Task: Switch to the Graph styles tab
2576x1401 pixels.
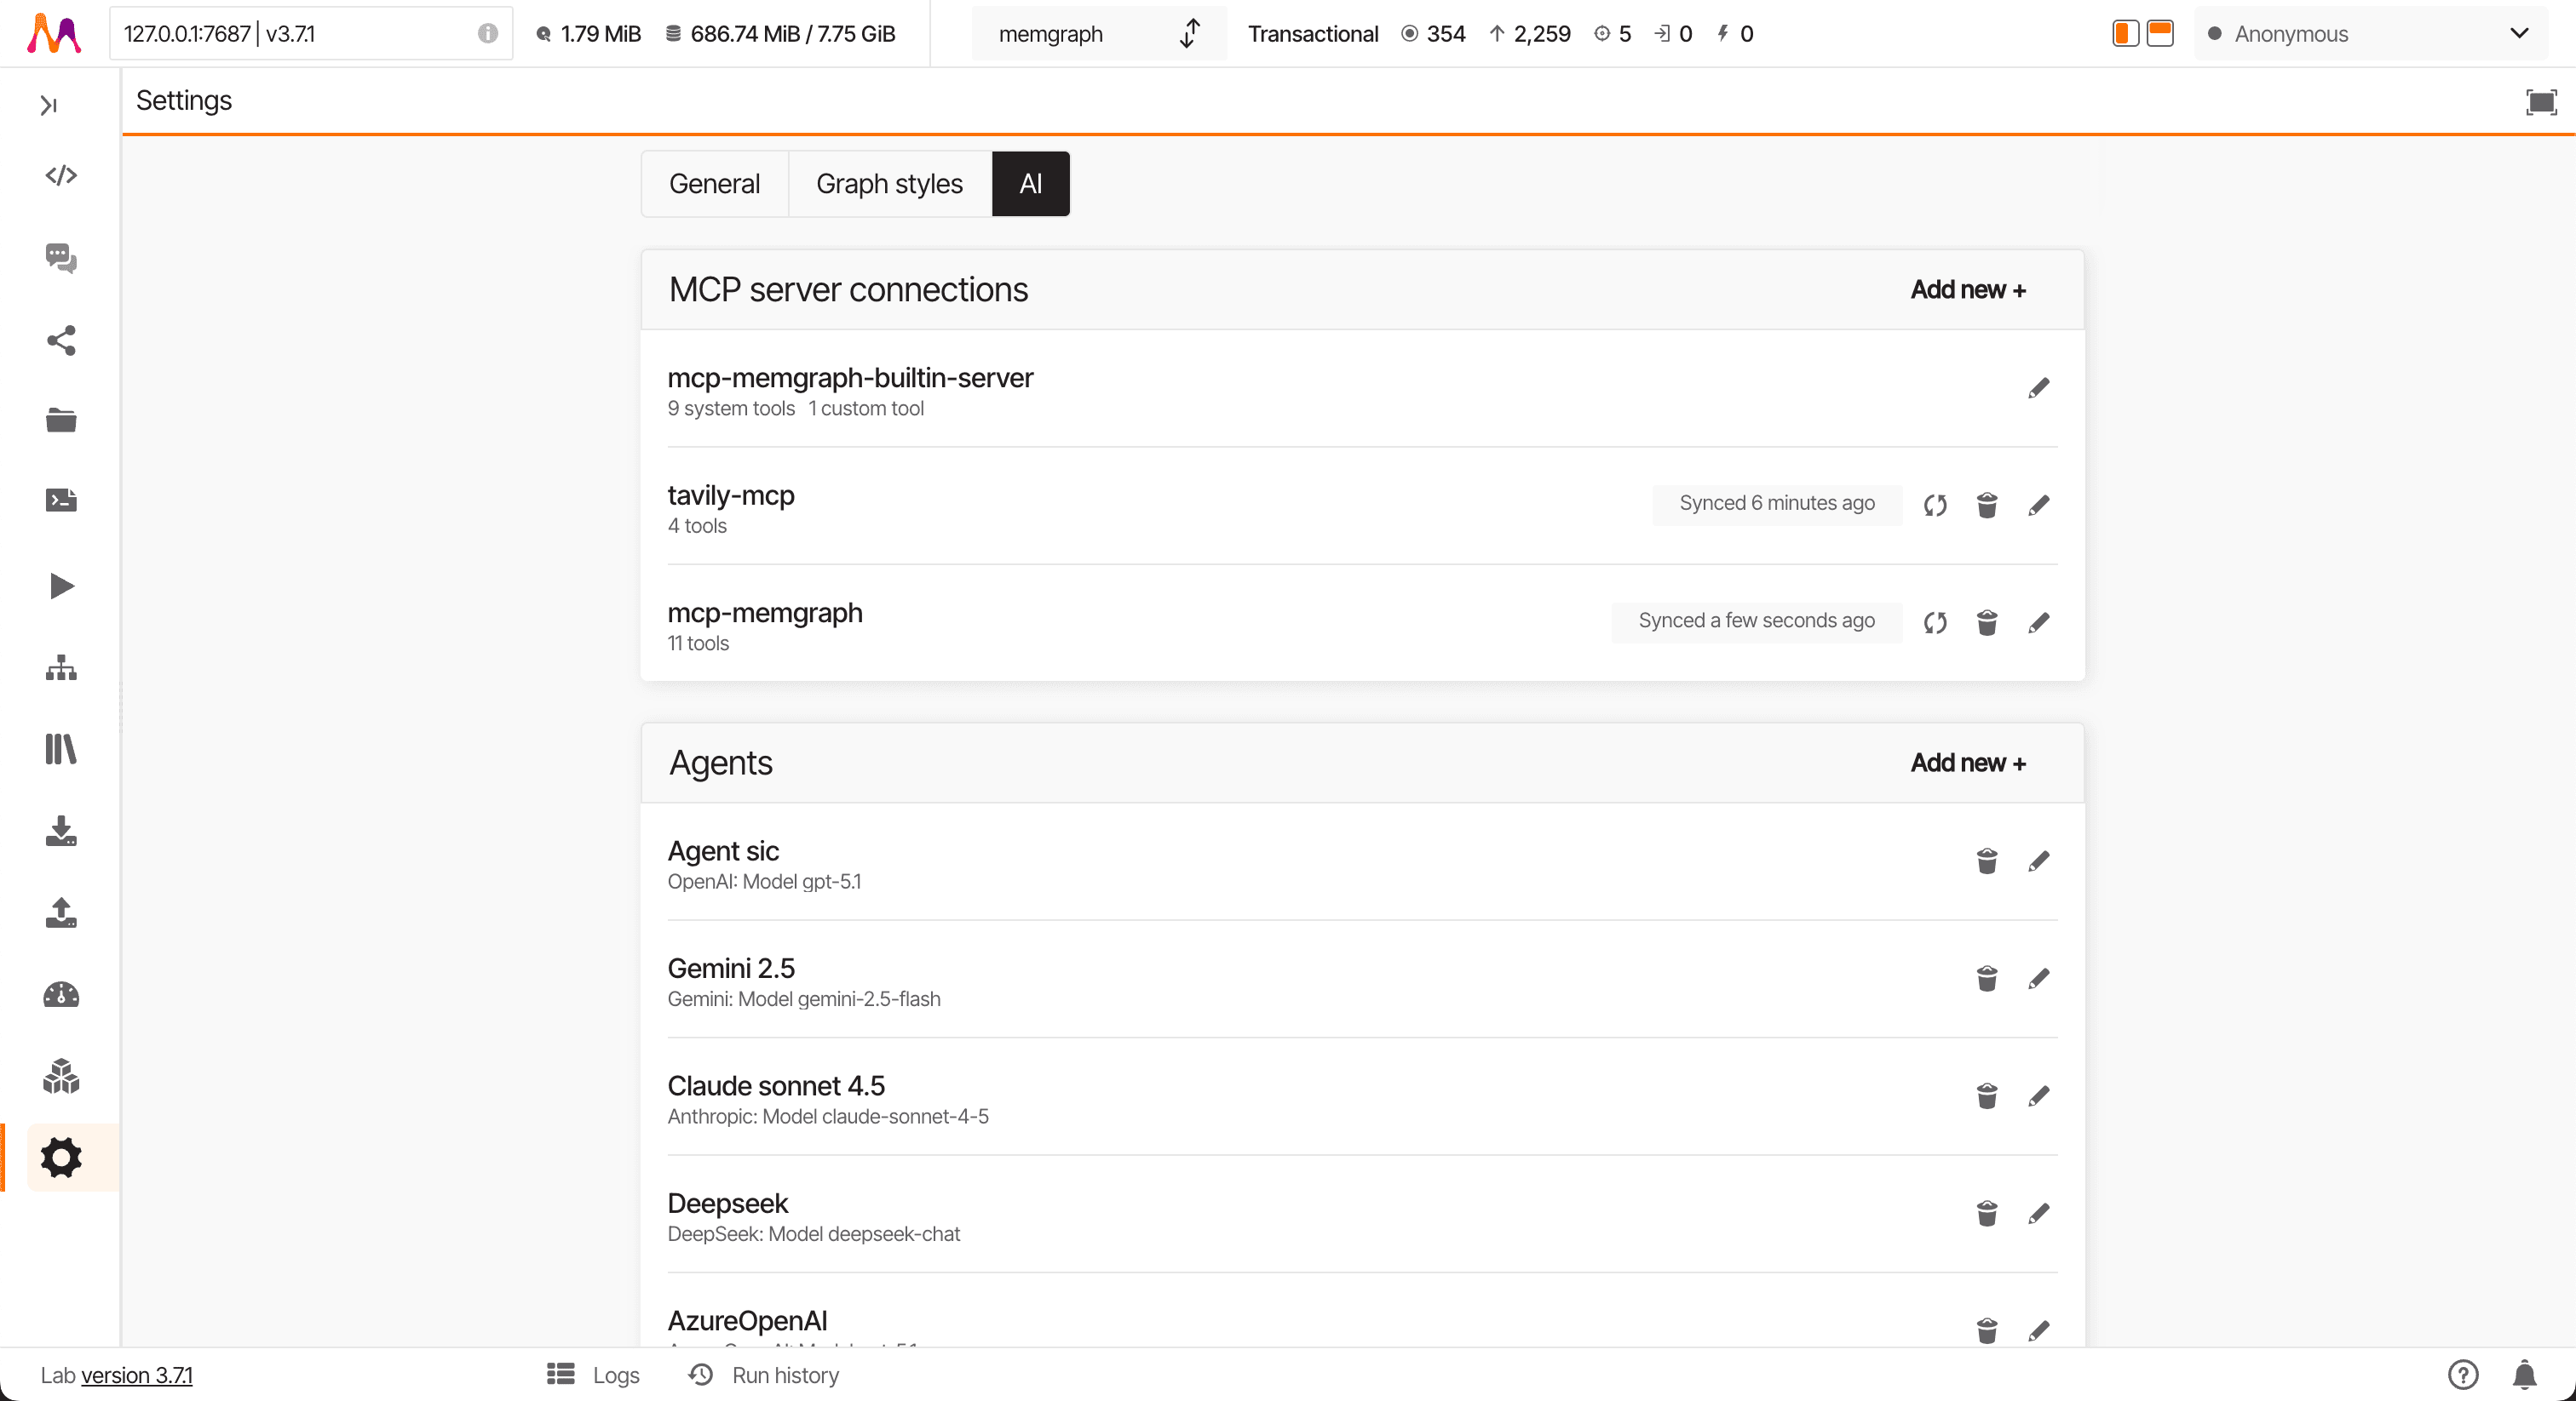Action: pos(888,184)
